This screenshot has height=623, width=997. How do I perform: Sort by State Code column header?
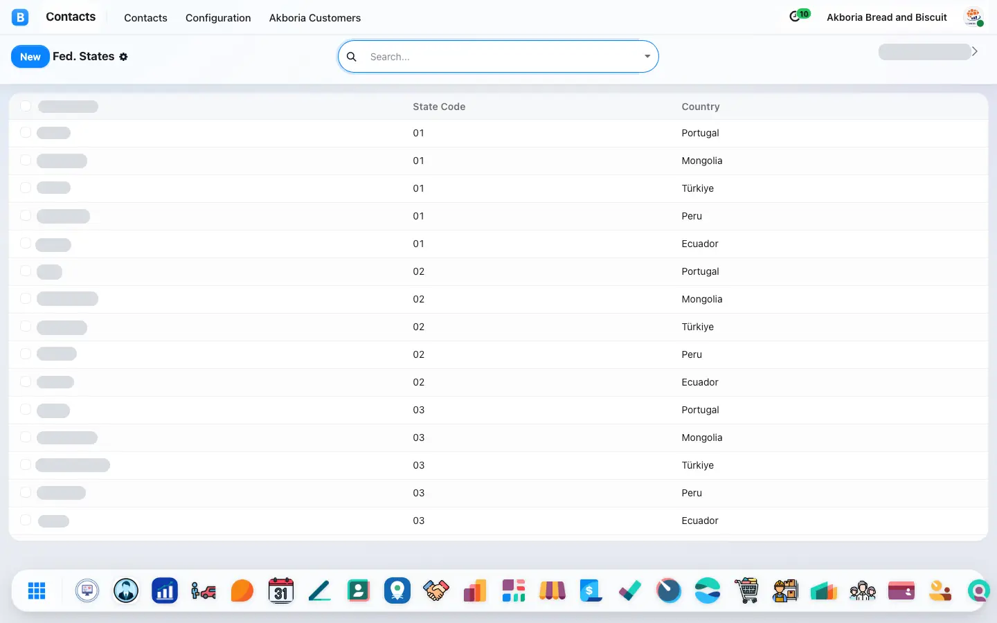(x=439, y=107)
